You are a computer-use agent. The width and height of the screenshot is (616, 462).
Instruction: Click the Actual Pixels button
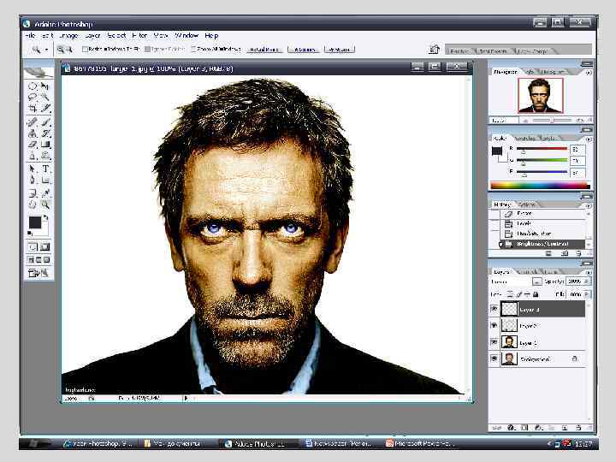tap(264, 50)
